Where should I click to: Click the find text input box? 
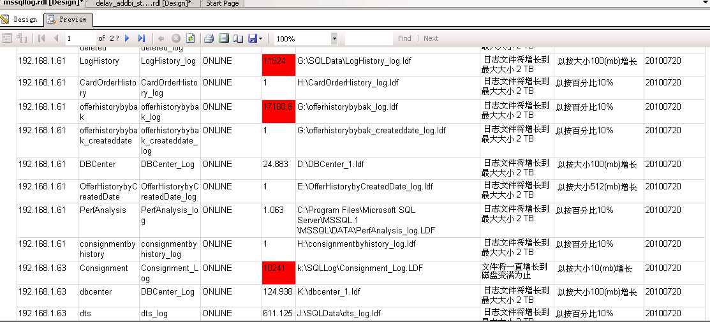(x=369, y=39)
